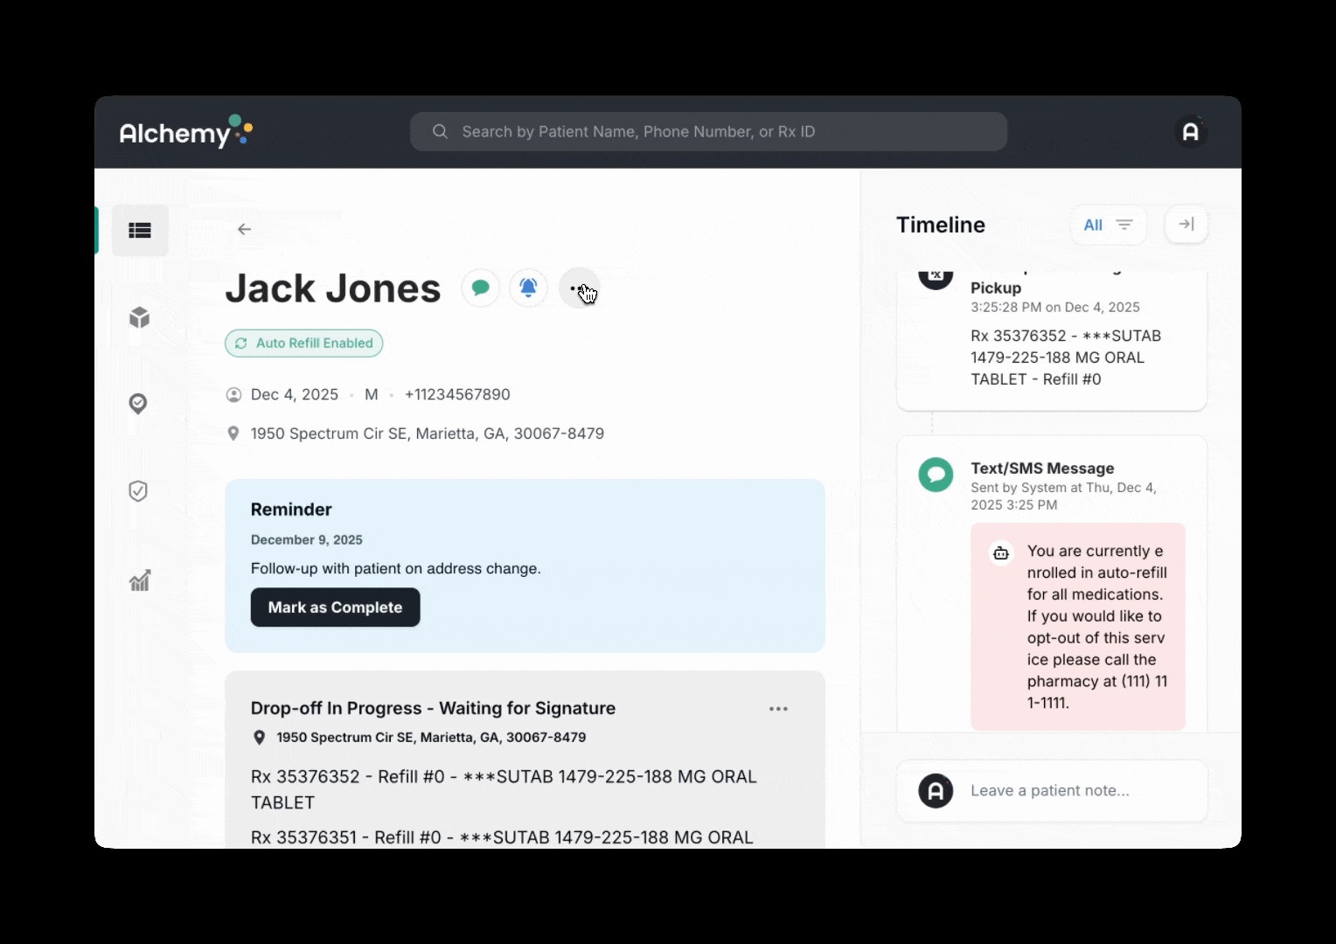This screenshot has height=944, width=1336.
Task: Click the Jack Jones patient name
Action: [x=333, y=288]
